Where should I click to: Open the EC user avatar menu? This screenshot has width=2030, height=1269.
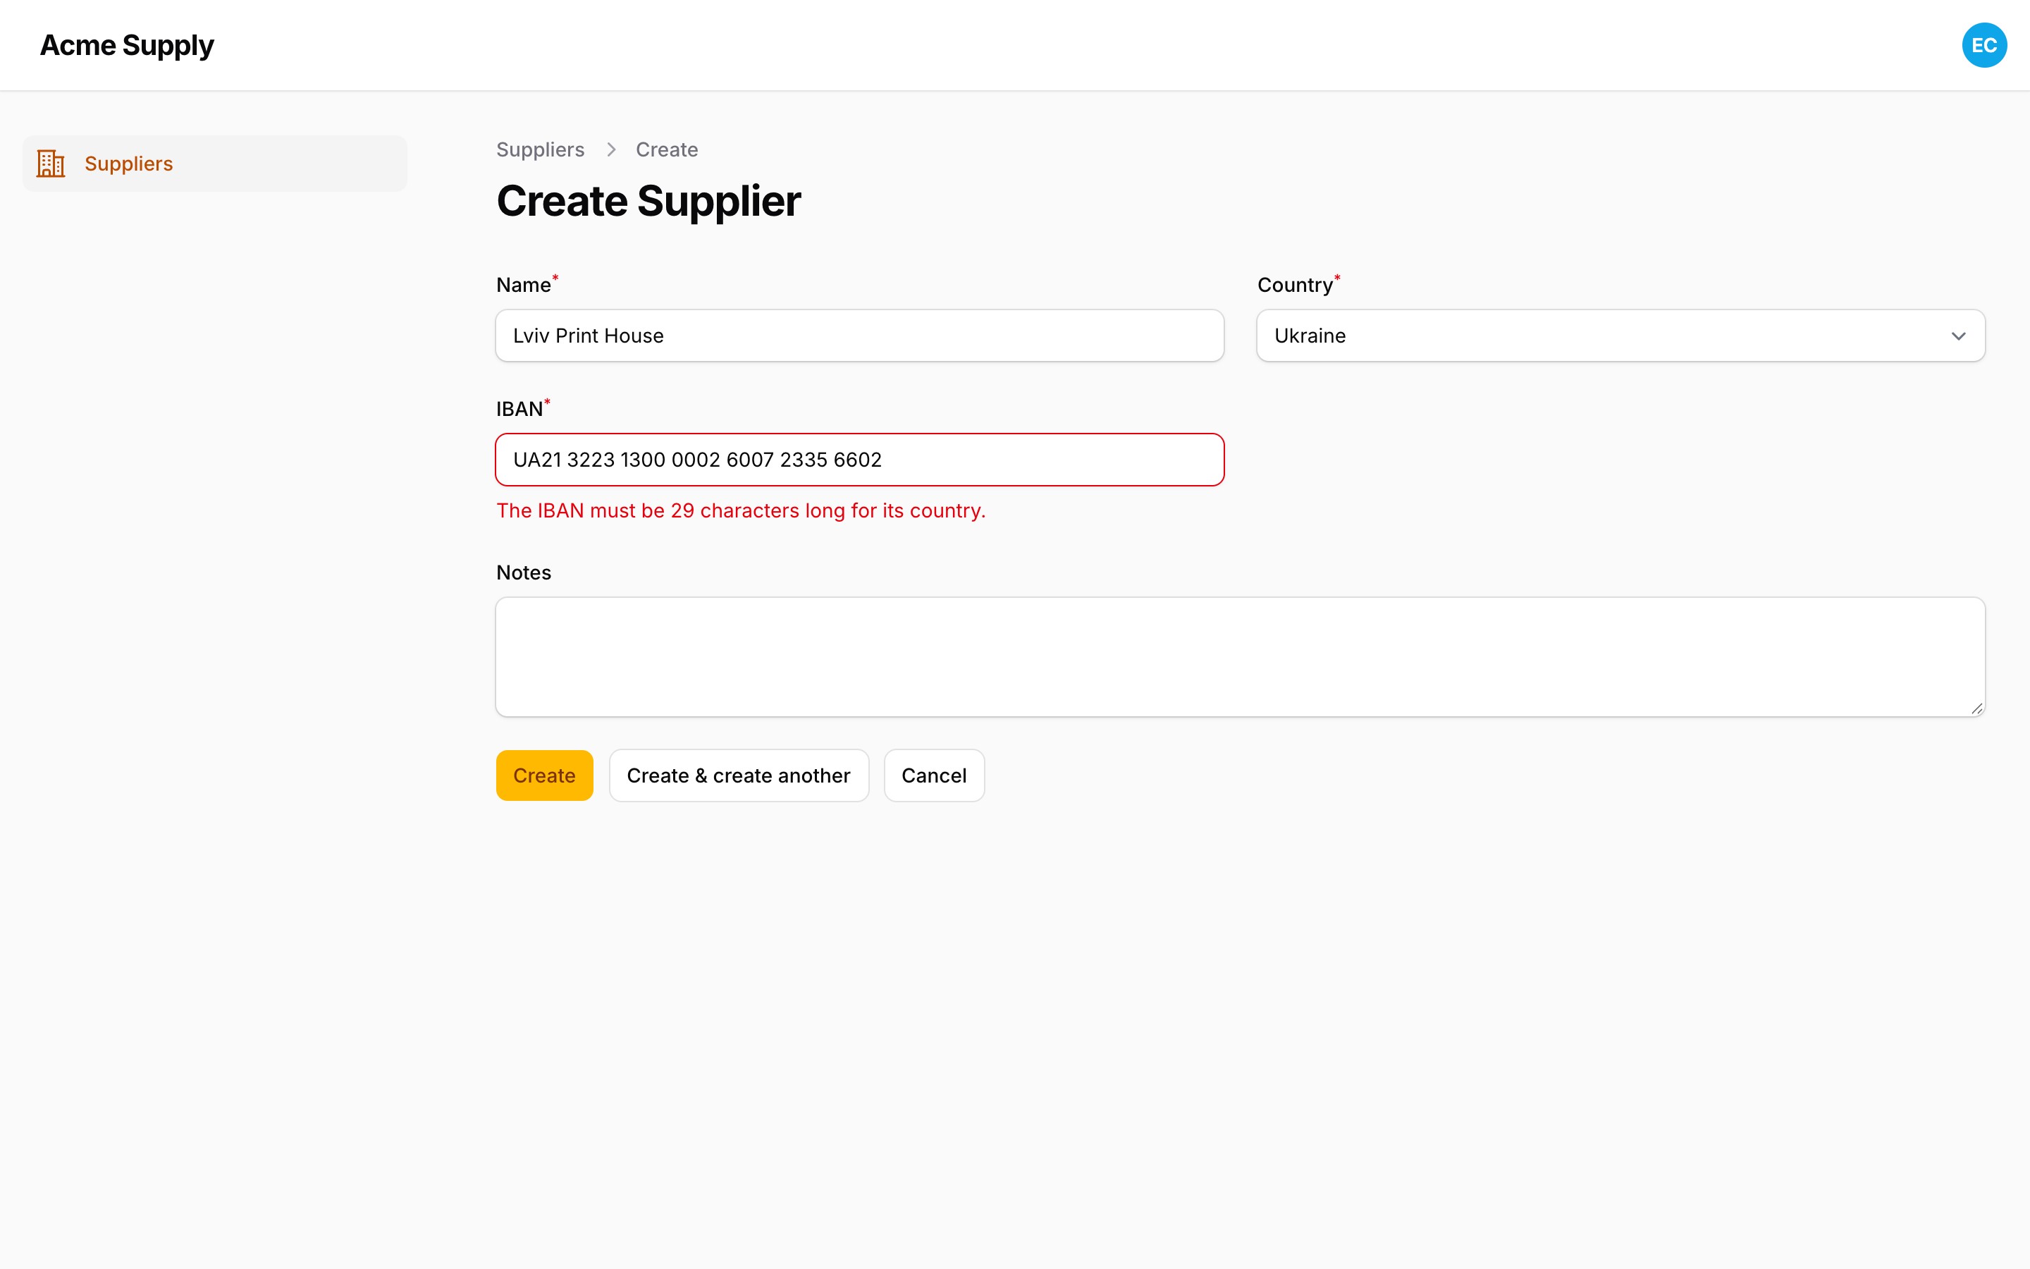1984,45
